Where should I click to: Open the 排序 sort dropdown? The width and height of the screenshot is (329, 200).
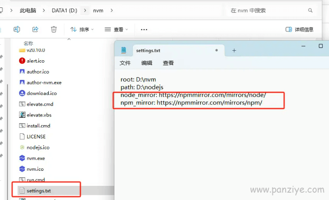pos(82,30)
